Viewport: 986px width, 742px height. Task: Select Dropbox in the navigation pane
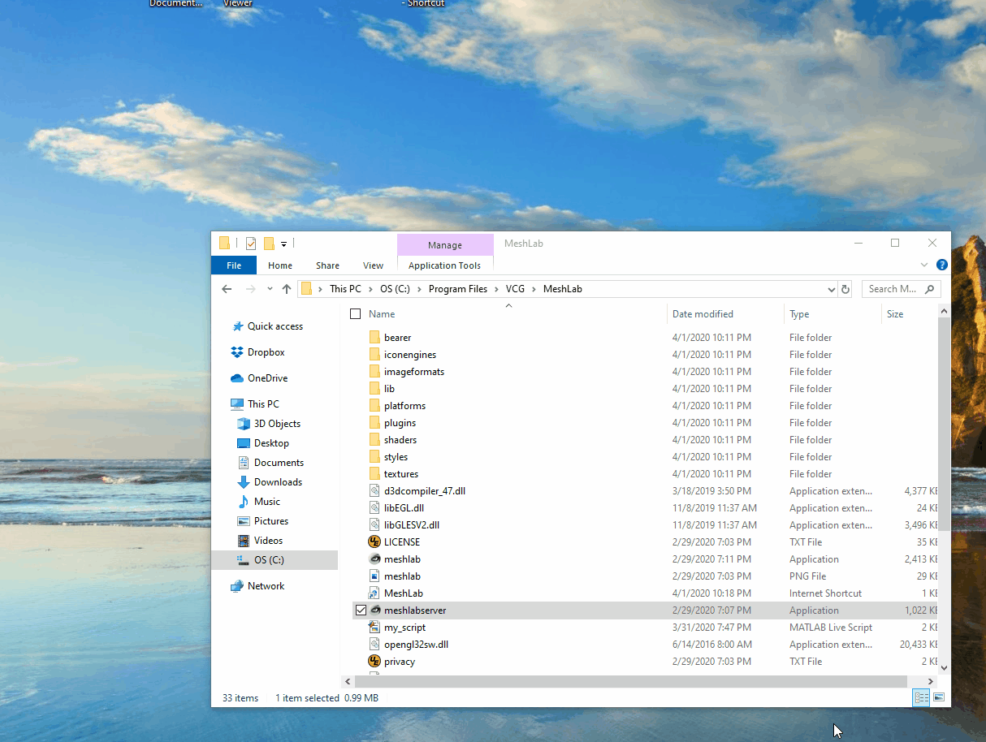click(266, 352)
